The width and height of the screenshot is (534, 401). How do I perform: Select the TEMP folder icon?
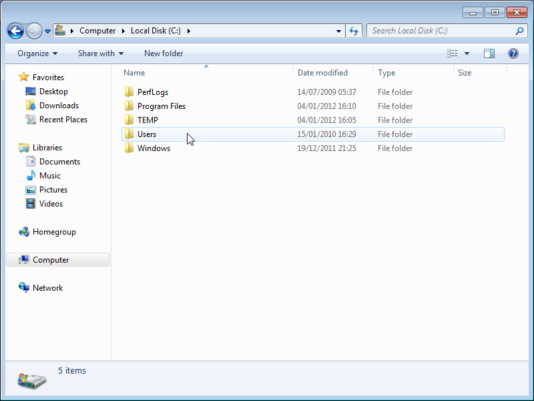(x=129, y=120)
